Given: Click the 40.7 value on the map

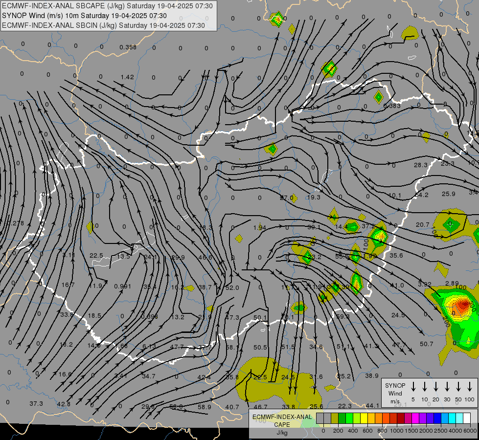Looking at the screenshot, I should tap(232, 407).
